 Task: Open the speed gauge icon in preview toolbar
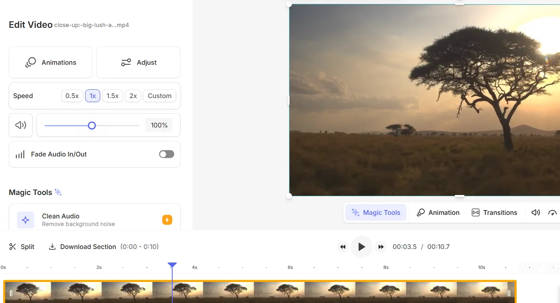tap(552, 212)
